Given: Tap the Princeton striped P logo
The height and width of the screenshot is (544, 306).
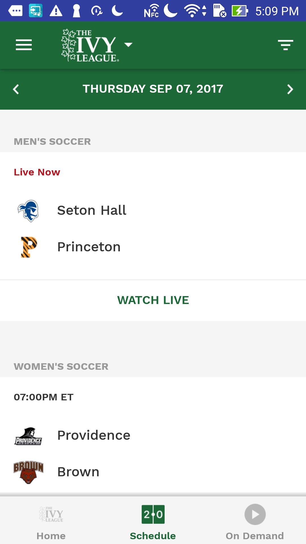Looking at the screenshot, I should pos(29,247).
